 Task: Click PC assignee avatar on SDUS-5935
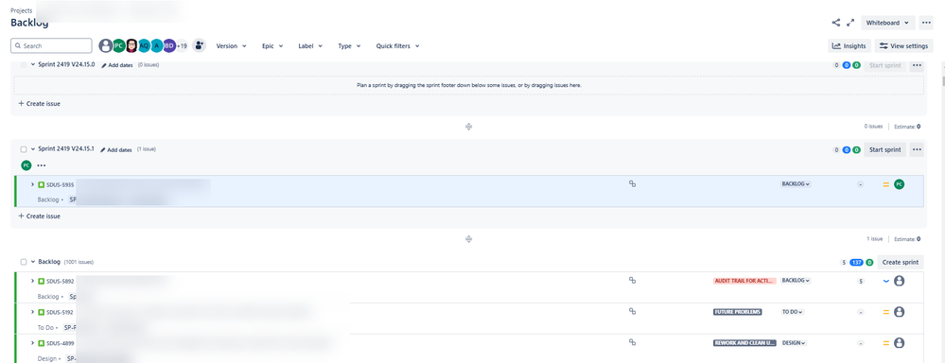click(900, 184)
